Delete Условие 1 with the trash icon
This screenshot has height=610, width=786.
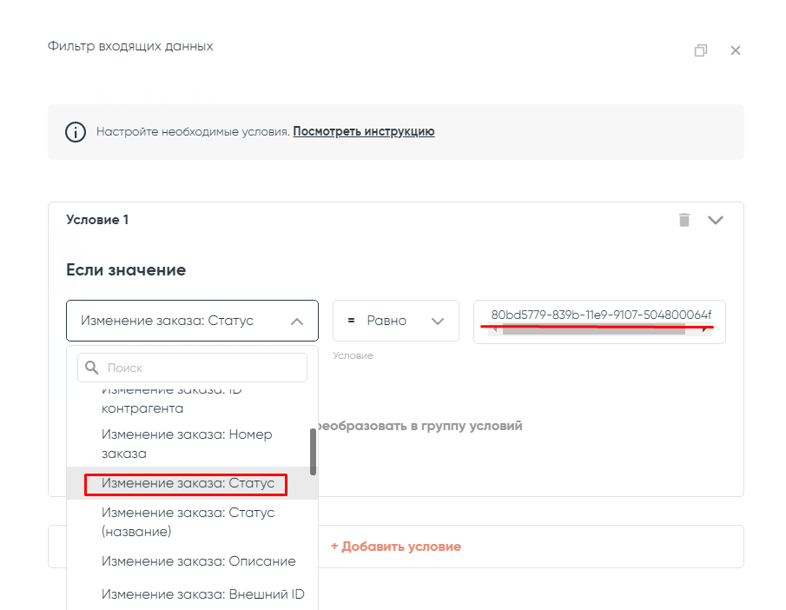684,220
